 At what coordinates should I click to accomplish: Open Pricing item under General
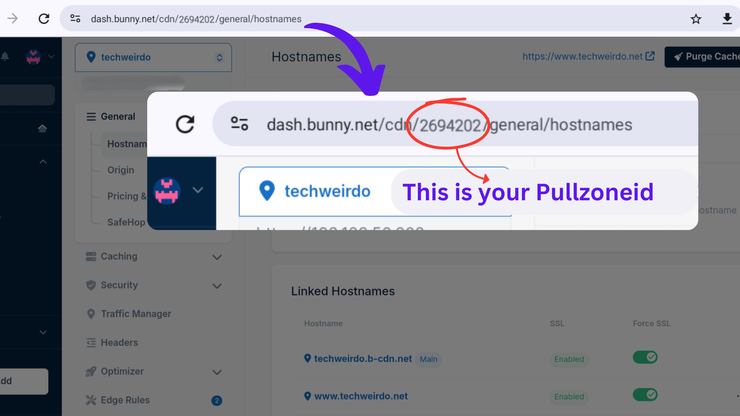[127, 196]
